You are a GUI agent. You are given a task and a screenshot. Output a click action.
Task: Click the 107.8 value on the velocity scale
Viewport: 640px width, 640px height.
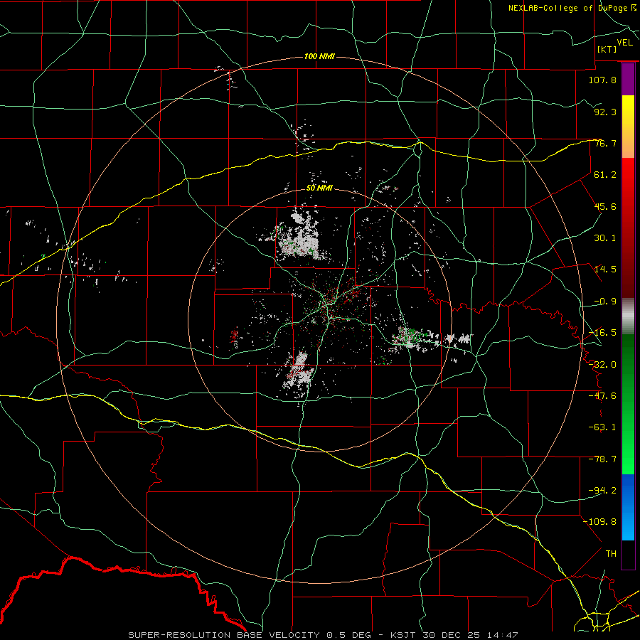(x=602, y=80)
